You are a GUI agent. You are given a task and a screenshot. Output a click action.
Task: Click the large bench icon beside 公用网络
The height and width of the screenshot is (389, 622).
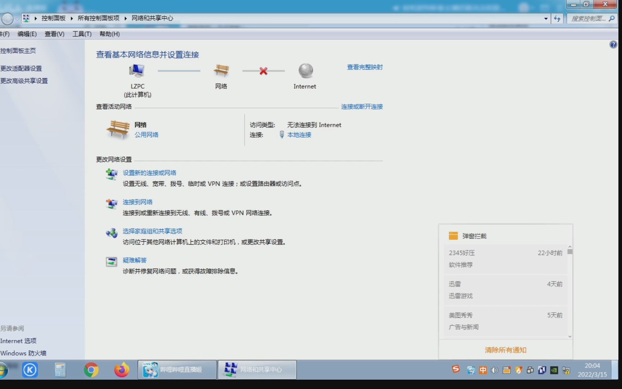coord(118,130)
